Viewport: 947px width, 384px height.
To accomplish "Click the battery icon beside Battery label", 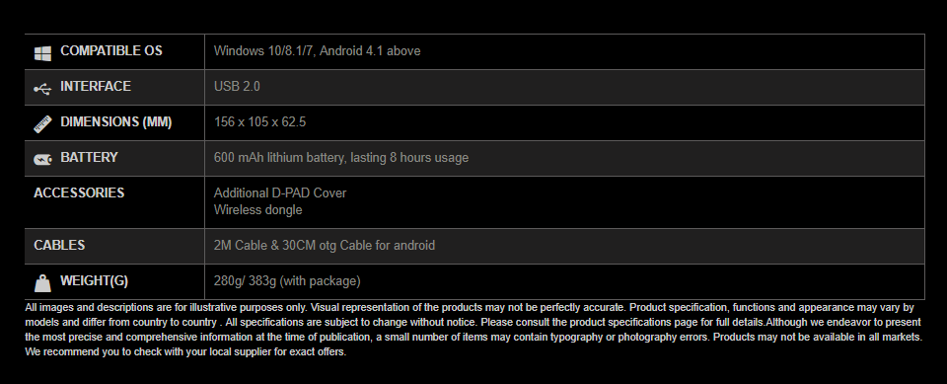I will 42,160.
